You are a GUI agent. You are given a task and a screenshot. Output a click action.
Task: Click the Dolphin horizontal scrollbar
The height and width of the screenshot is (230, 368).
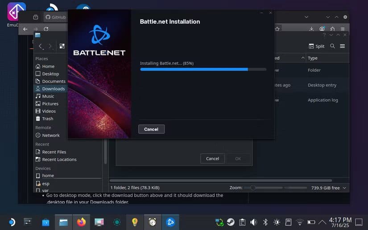221,181
